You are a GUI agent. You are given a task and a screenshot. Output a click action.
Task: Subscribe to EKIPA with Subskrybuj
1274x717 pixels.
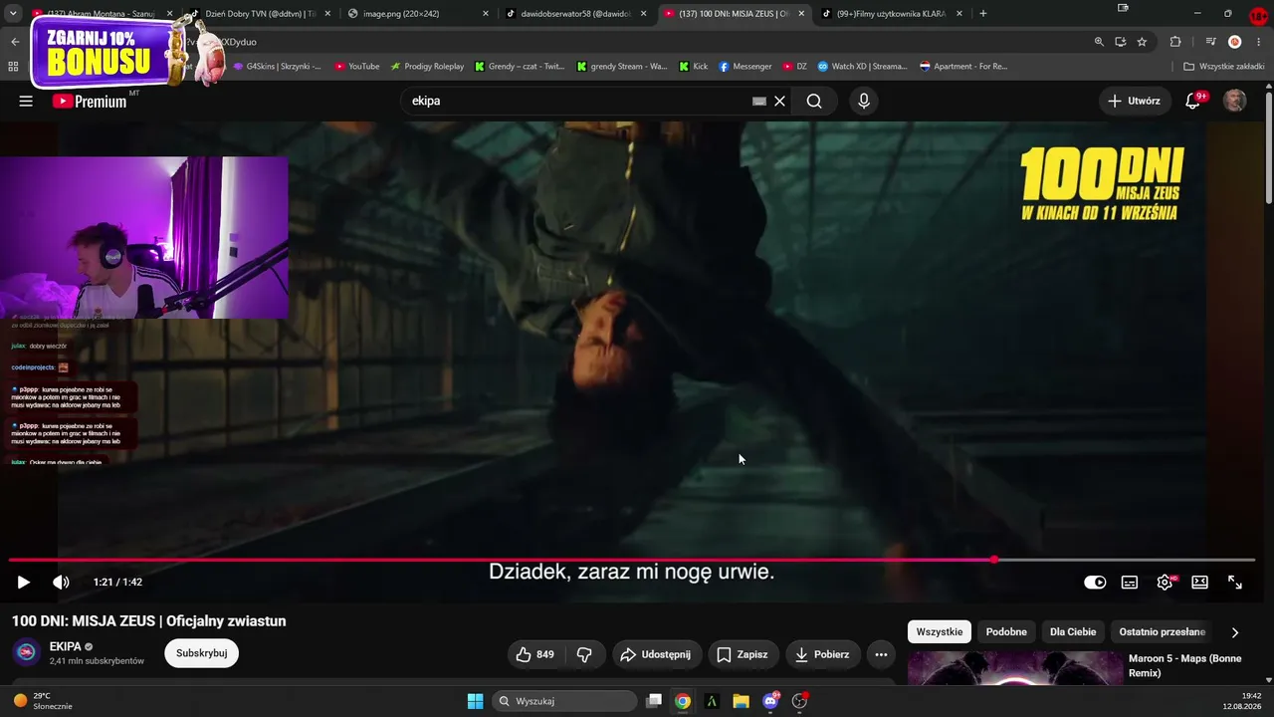click(202, 653)
